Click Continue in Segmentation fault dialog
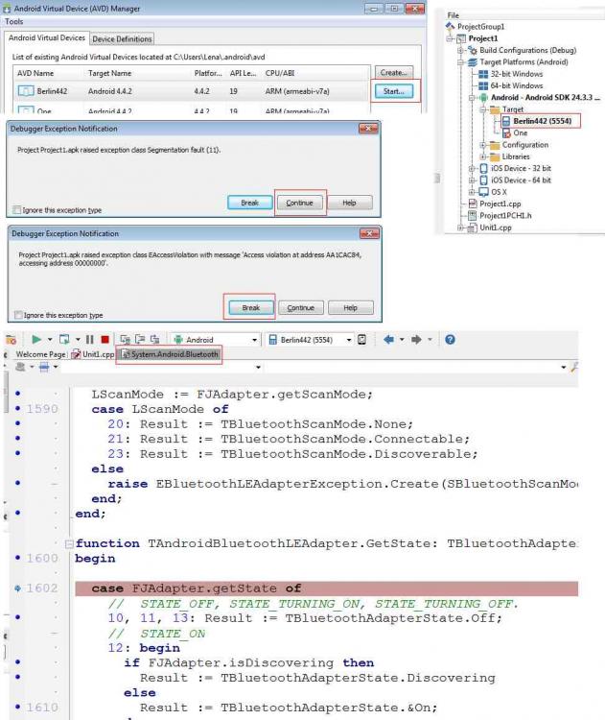 pyautogui.click(x=299, y=203)
